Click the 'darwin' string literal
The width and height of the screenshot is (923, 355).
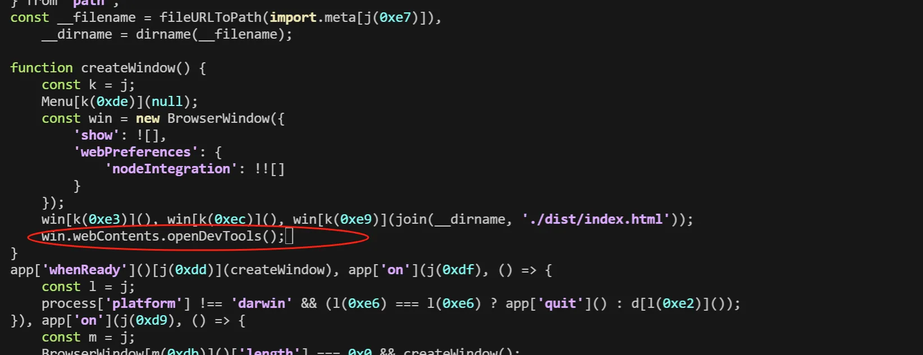click(262, 303)
